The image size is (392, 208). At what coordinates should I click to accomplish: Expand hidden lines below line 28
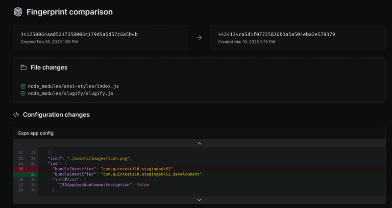(x=199, y=200)
